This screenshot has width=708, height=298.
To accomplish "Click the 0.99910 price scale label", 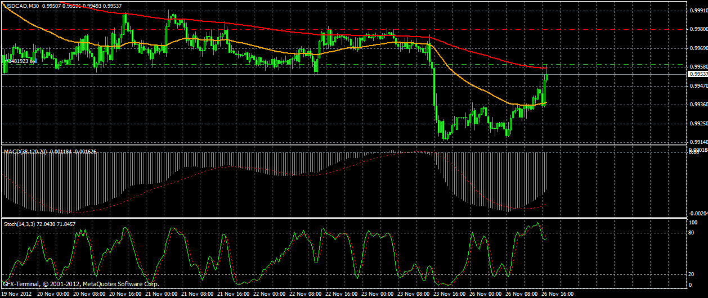I will click(x=697, y=10).
